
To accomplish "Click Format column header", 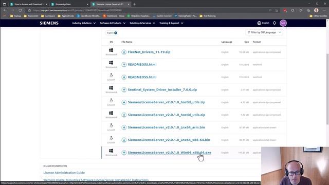I will point(257,42).
